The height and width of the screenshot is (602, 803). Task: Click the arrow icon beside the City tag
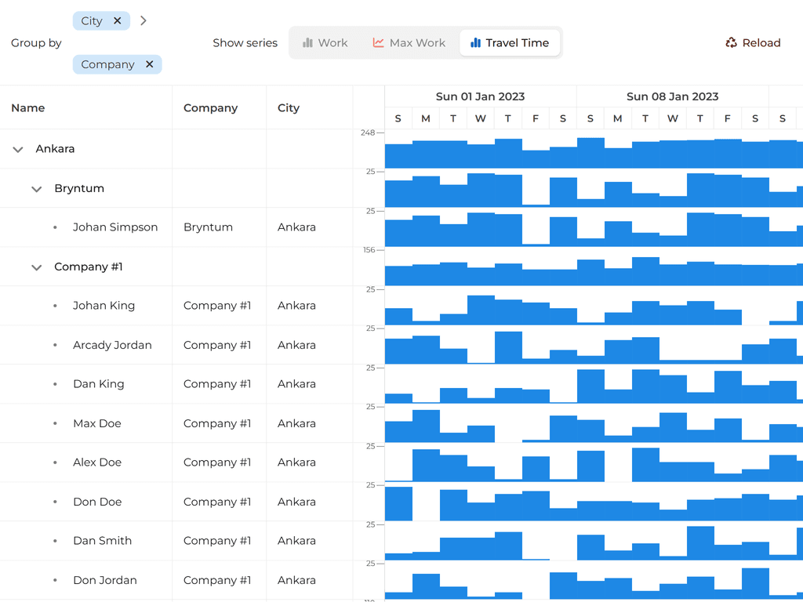[144, 20]
